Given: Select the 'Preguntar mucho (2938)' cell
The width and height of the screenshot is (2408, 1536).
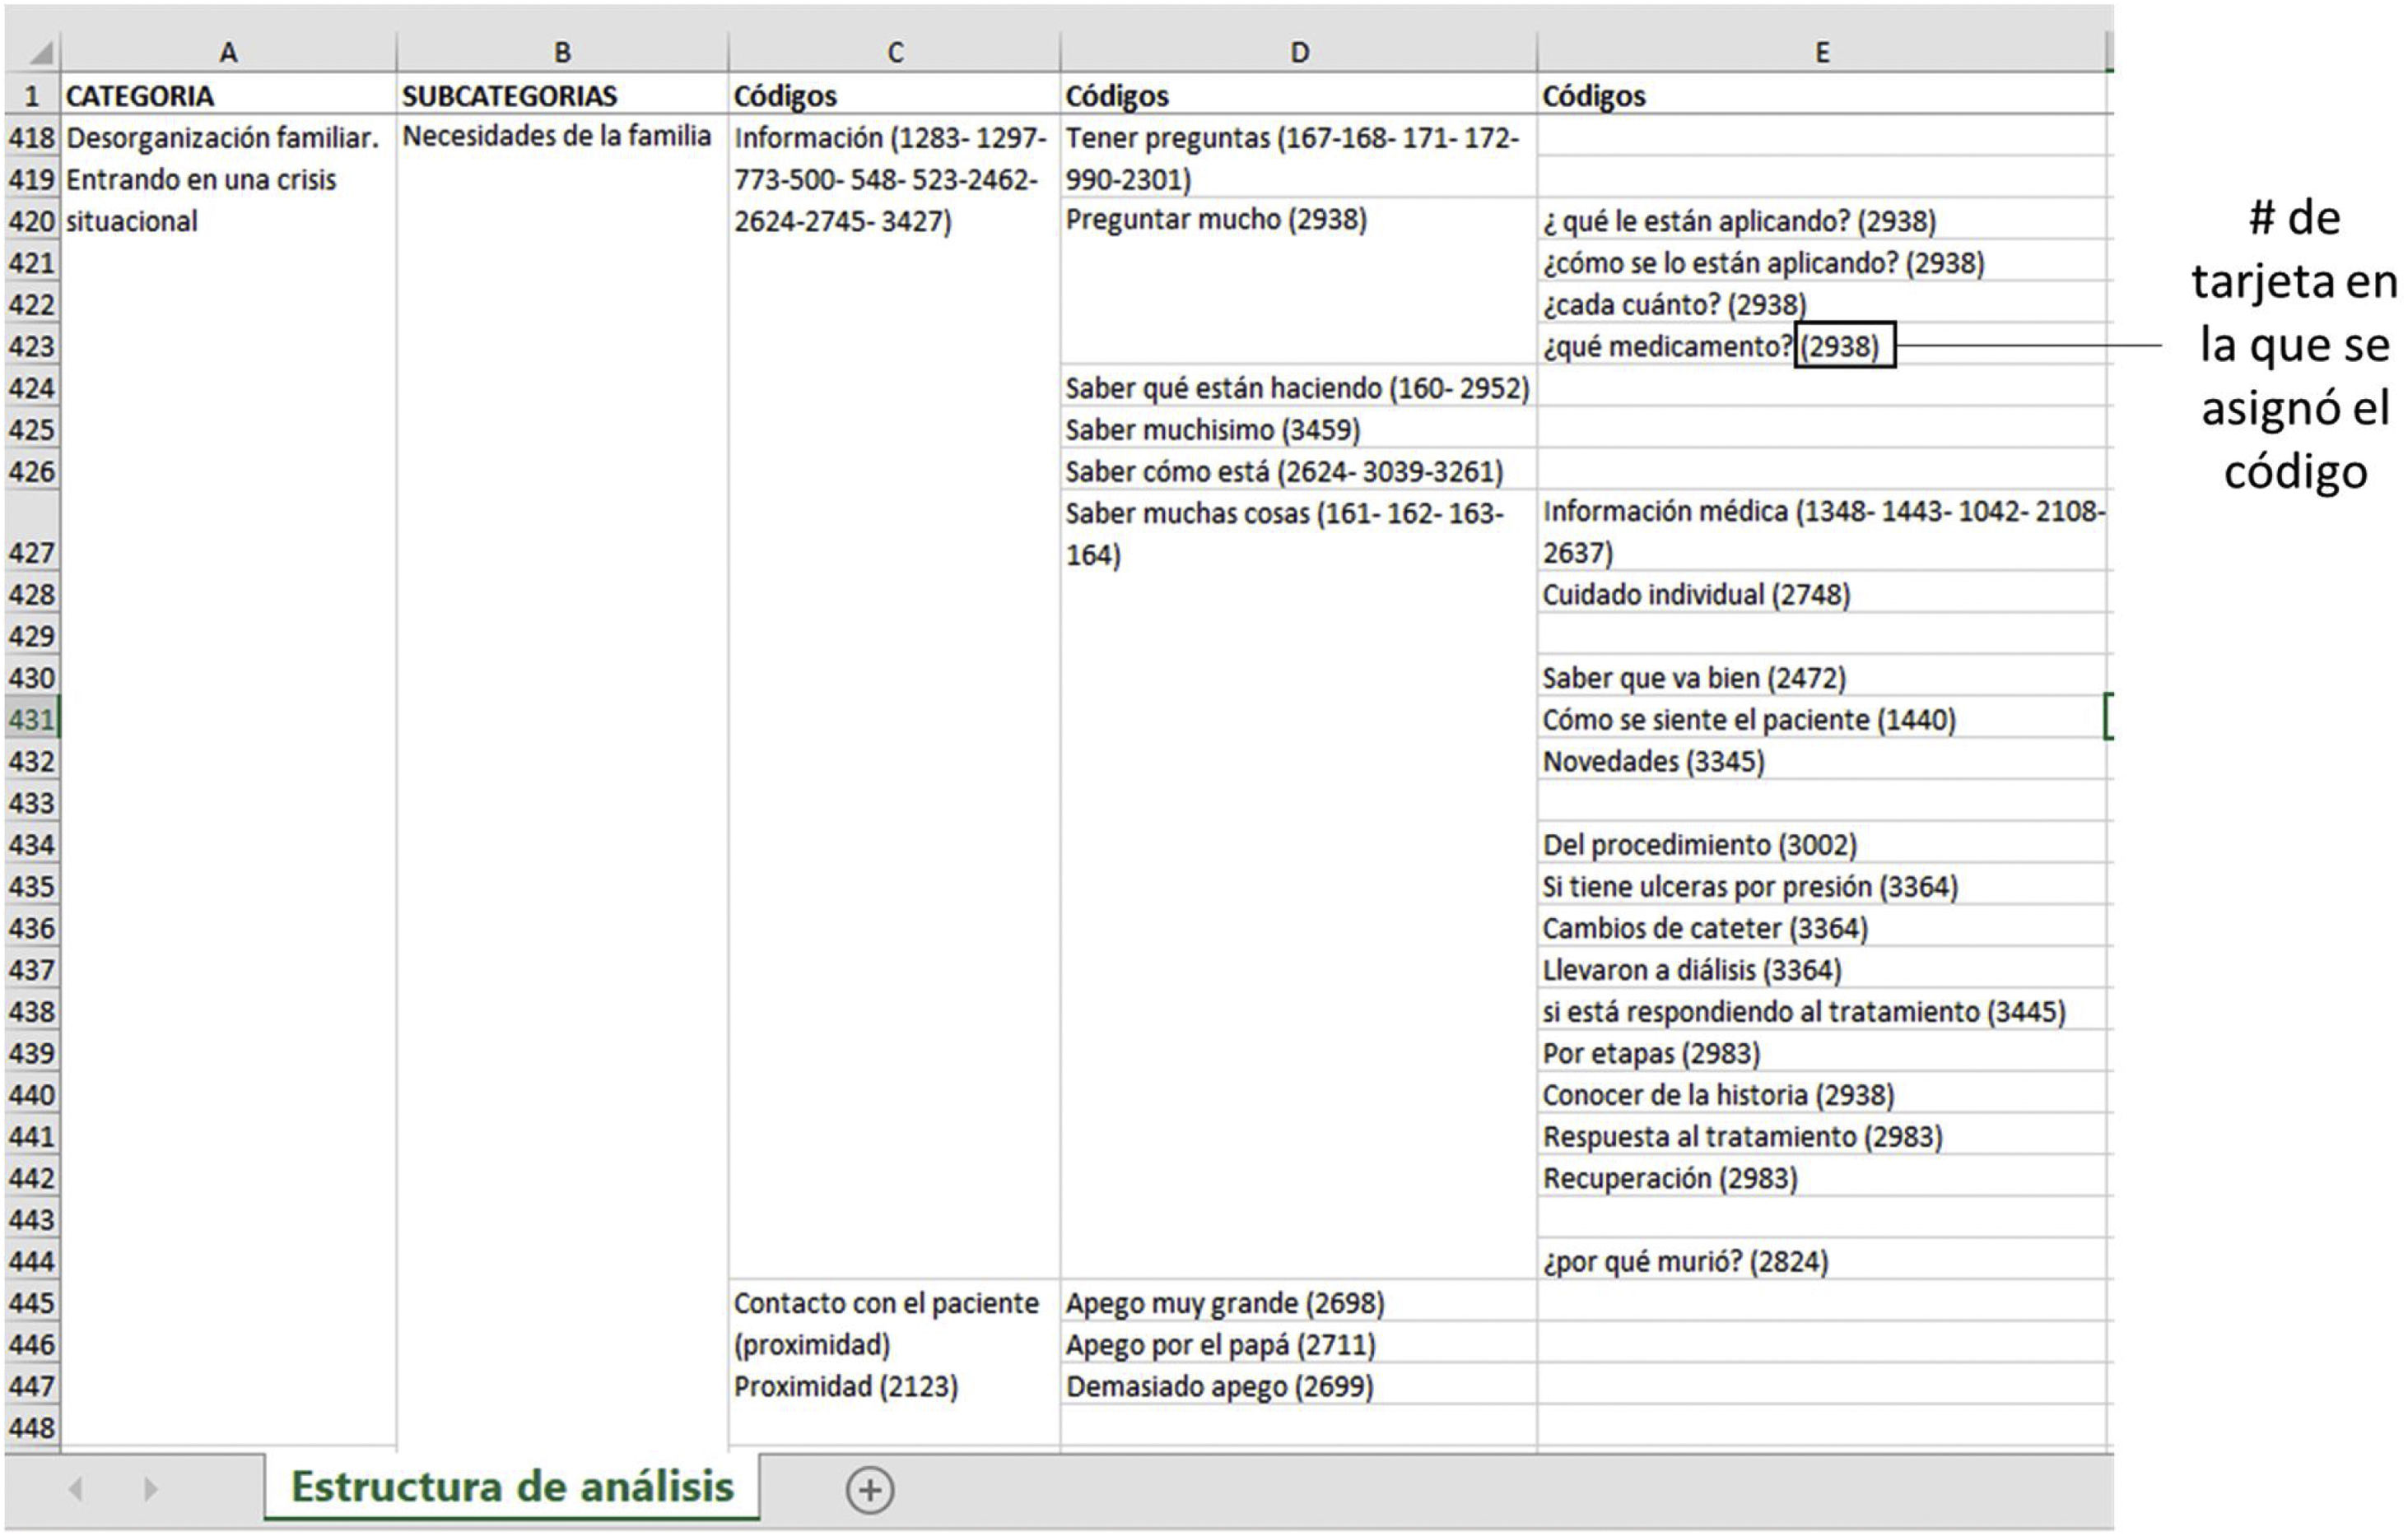Looking at the screenshot, I should coord(1216,220).
